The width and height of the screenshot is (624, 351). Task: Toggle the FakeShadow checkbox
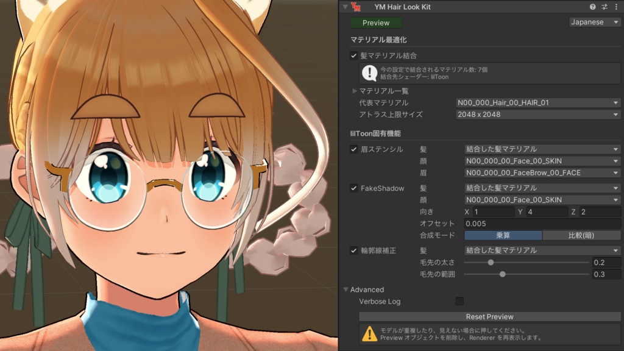point(354,188)
